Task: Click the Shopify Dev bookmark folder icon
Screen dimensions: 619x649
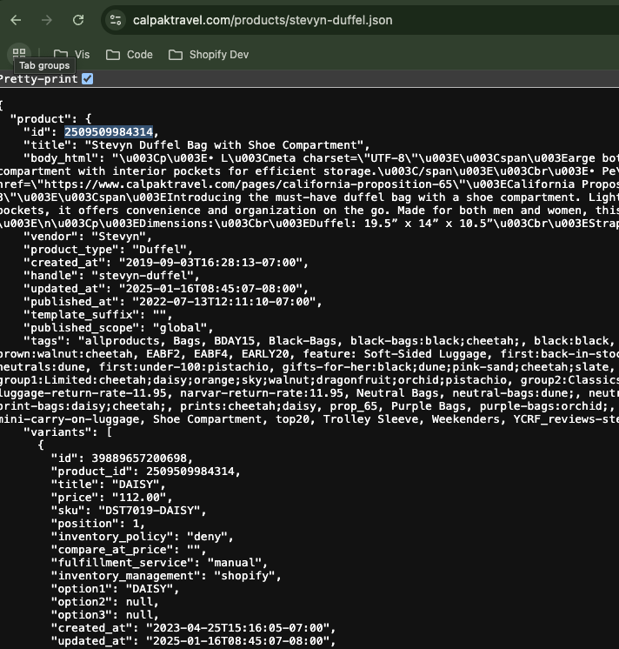Action: (x=176, y=55)
